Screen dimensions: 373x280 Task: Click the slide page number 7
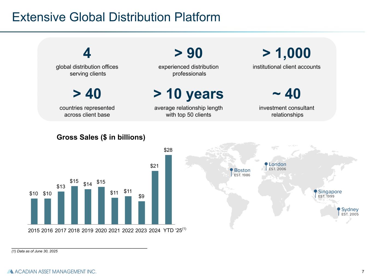click(x=363, y=272)
